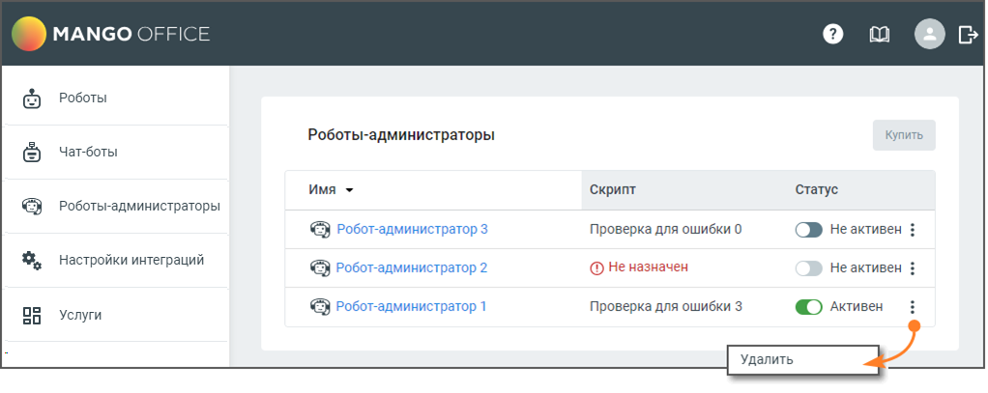Open the three-dot menu for Робот-администратор 1
This screenshot has height=393, width=988.
[913, 307]
